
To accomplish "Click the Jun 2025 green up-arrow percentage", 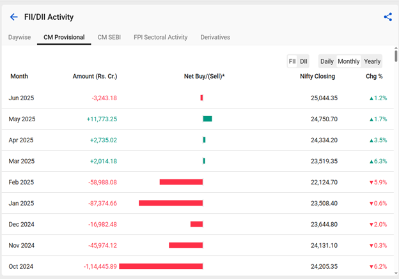I will (x=377, y=98).
